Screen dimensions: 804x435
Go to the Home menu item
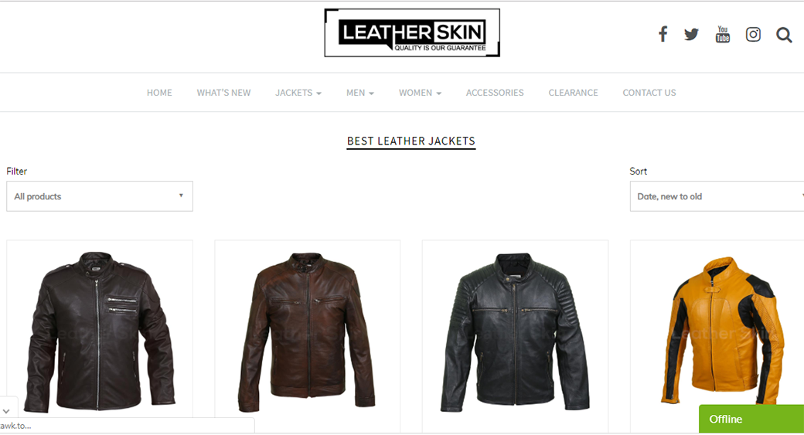tap(159, 93)
